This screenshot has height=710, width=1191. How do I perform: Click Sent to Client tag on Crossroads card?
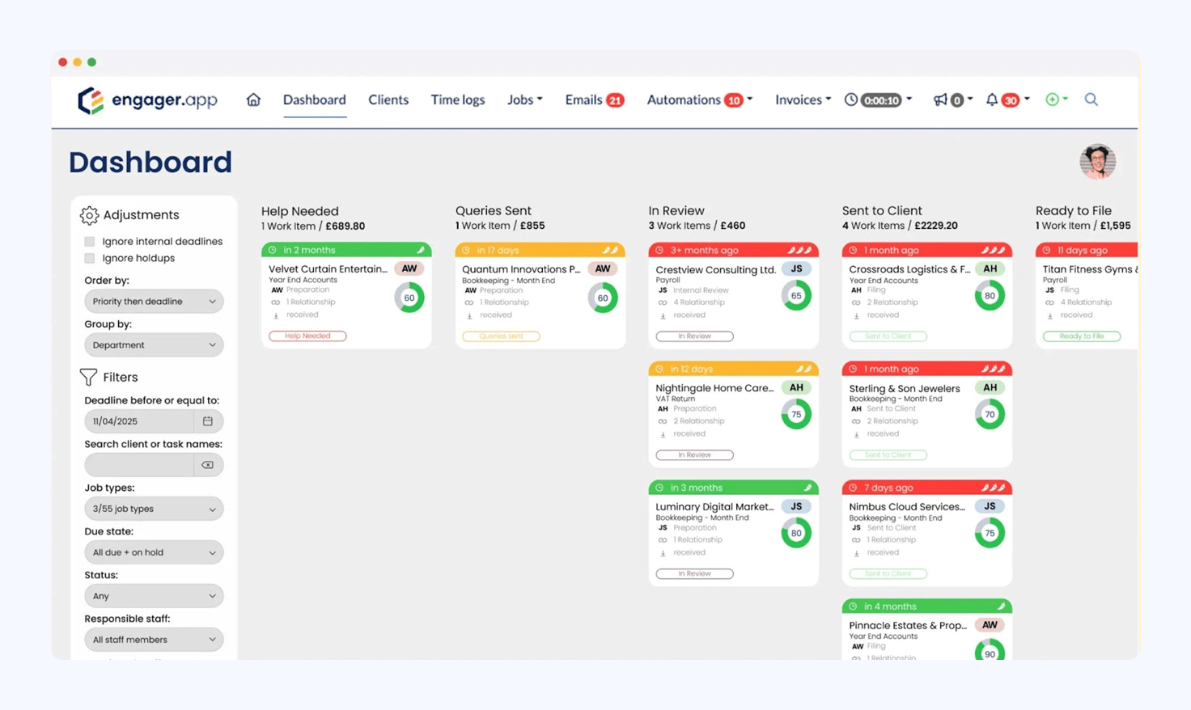[888, 336]
